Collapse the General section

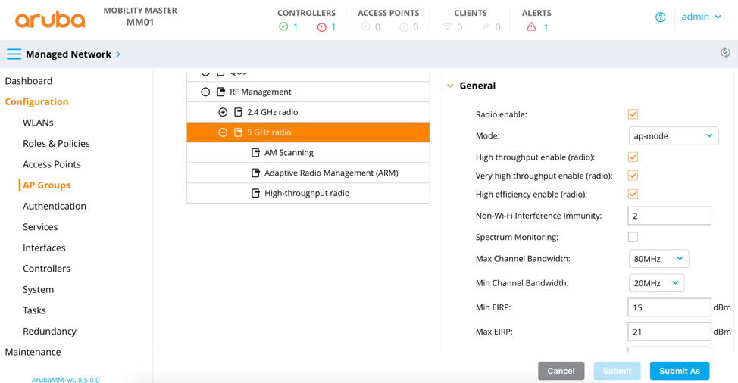451,86
